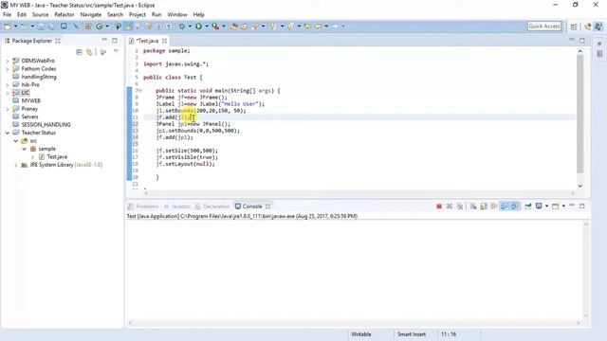Toggle Show Console When Standard Out Changes

505,206
